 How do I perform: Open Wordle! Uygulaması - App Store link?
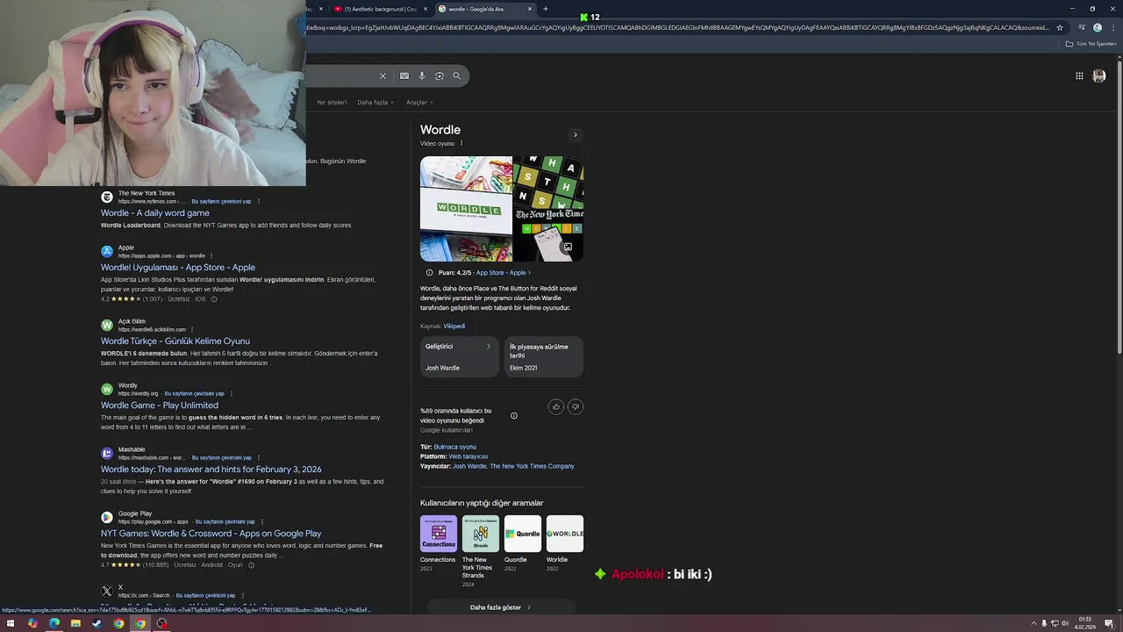point(178,268)
